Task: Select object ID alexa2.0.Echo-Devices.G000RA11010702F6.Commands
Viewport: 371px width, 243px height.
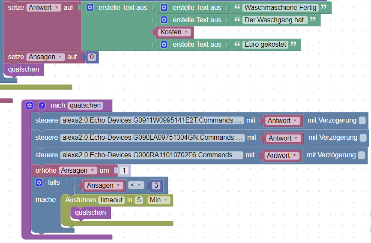Action: coord(152,155)
